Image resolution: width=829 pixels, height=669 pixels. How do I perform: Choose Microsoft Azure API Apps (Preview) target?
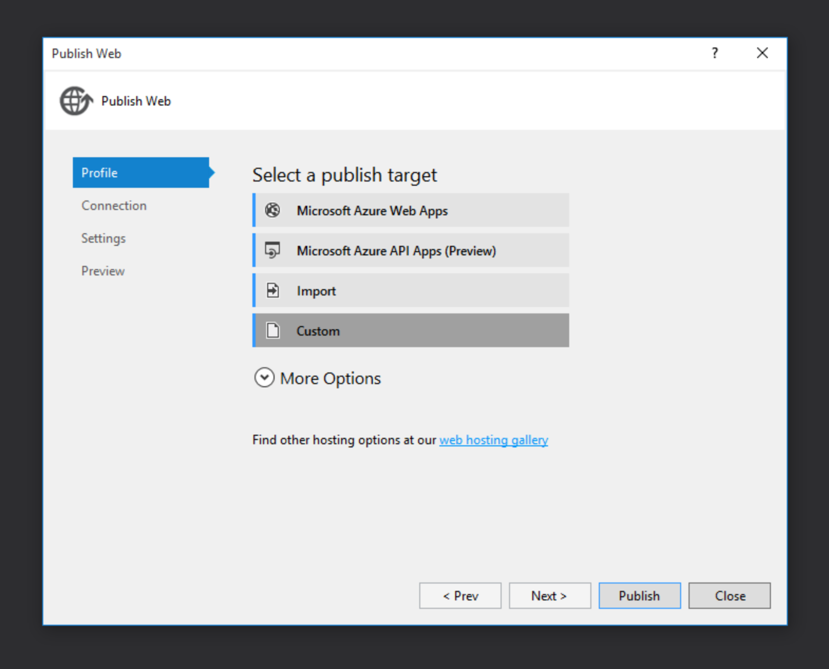[411, 250]
